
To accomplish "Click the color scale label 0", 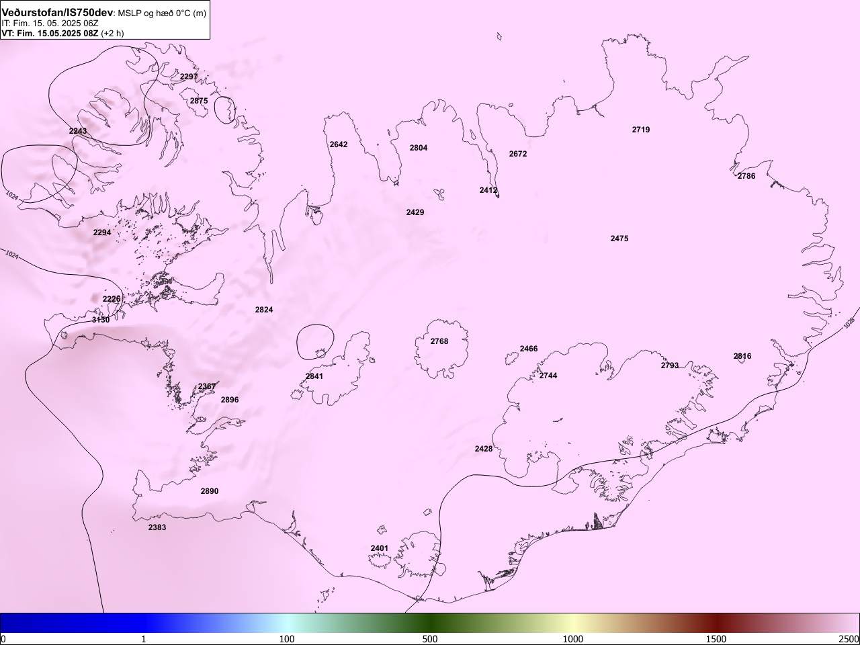I will coord(3,638).
